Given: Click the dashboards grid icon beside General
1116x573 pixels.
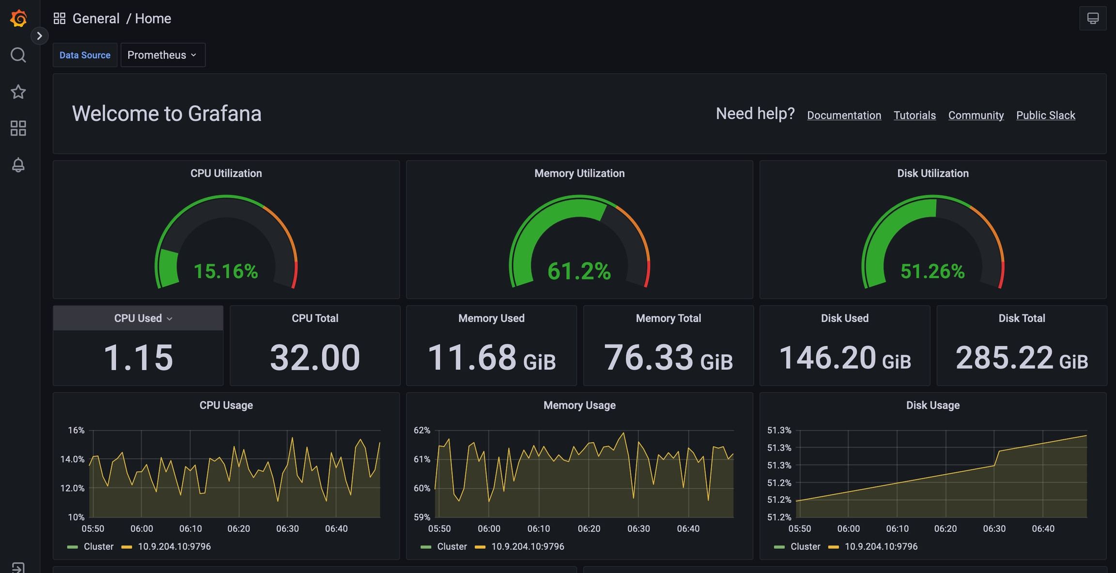Looking at the screenshot, I should (60, 19).
